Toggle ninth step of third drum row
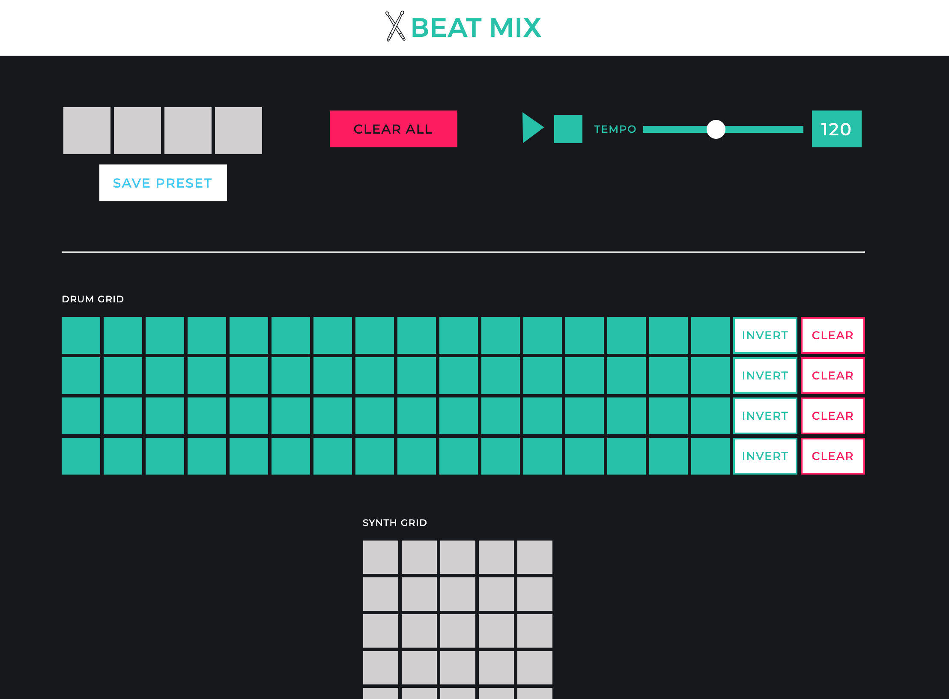This screenshot has height=699, width=949. click(x=417, y=416)
